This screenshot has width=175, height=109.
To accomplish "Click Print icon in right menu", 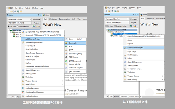I will tap(125, 58).
